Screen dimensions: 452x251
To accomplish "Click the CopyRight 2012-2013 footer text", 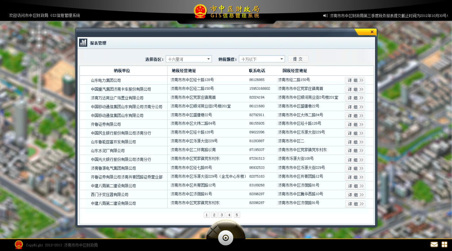I will (x=62, y=245).
